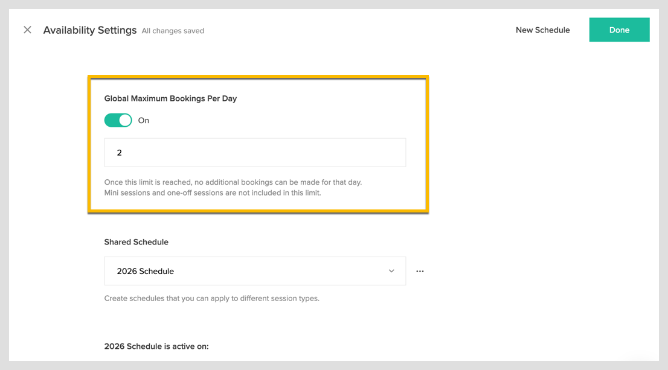Click the Availability Settings page title

[90, 30]
